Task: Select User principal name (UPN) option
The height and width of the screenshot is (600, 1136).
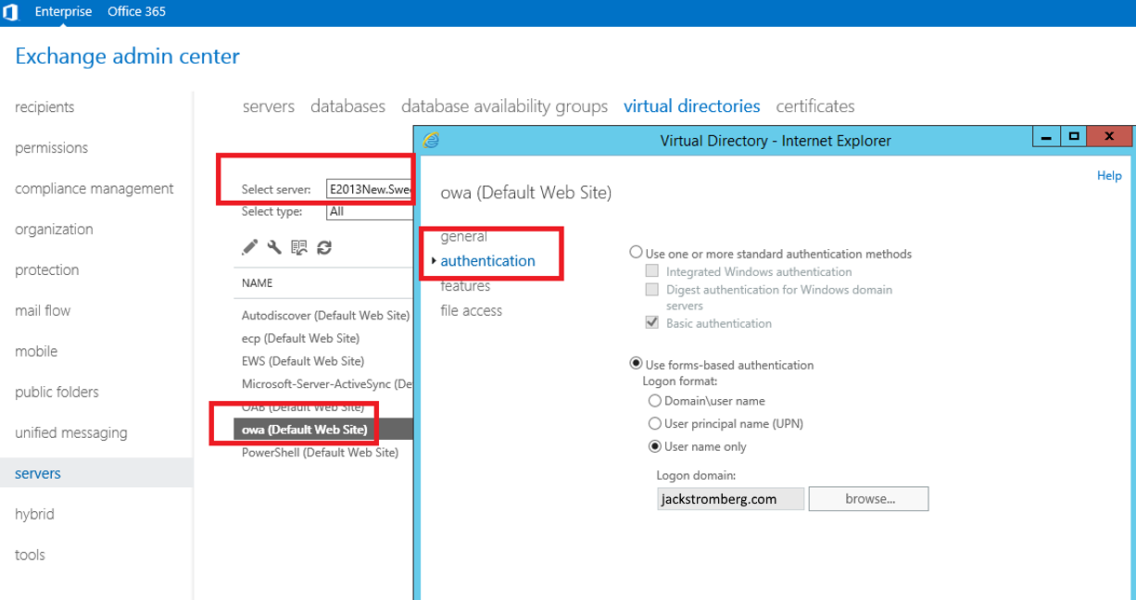Action: pyautogui.click(x=655, y=423)
